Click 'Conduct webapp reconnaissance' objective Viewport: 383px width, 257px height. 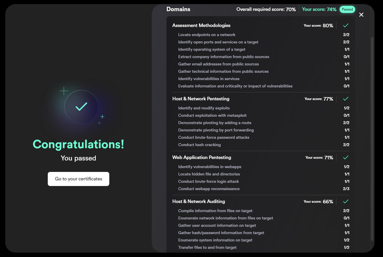click(209, 189)
